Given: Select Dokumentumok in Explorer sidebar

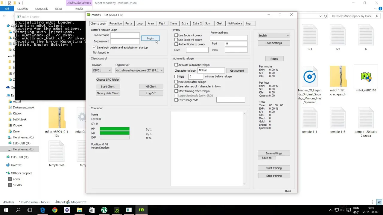Looking at the screenshot, I should click(23, 107).
